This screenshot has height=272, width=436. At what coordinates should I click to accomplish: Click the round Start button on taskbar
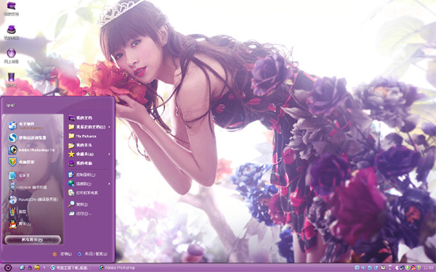pyautogui.click(x=8, y=268)
